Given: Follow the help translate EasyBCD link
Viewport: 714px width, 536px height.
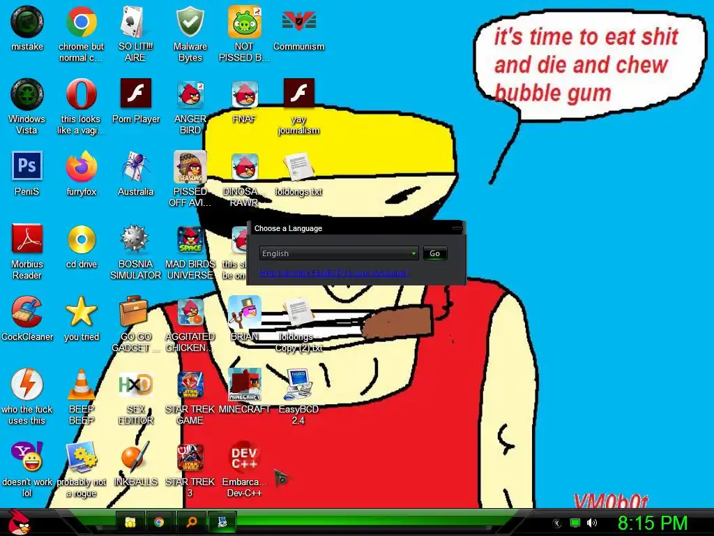Looking at the screenshot, I should (x=334, y=273).
